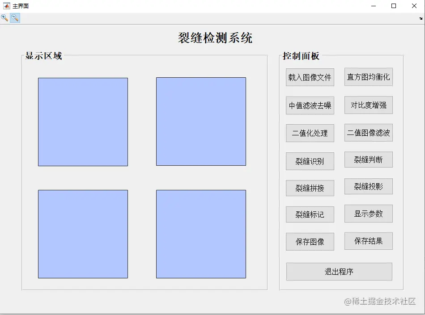Image resolution: width=425 pixels, height=315 pixels.
Task: Click the 显示区域 panel label
Action: (44, 56)
